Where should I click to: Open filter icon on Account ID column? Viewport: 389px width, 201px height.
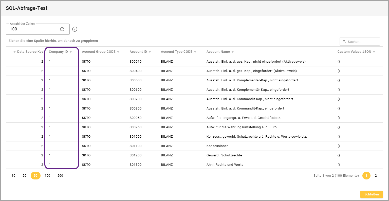point(150,52)
